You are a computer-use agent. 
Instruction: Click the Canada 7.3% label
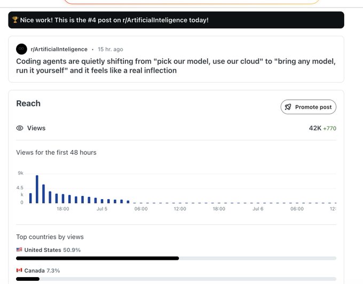[42, 271]
